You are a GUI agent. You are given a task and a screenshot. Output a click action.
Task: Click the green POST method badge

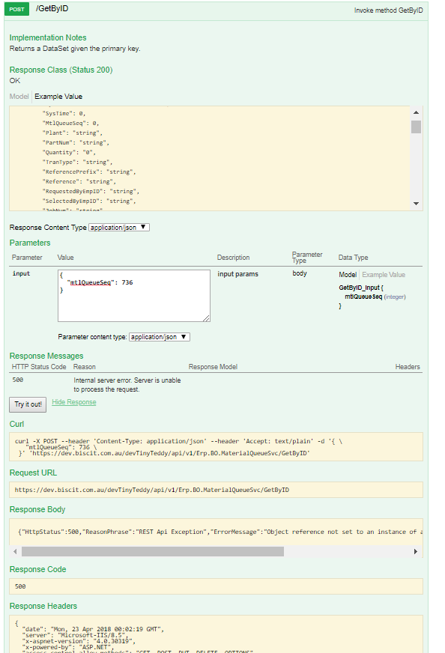[x=16, y=9]
